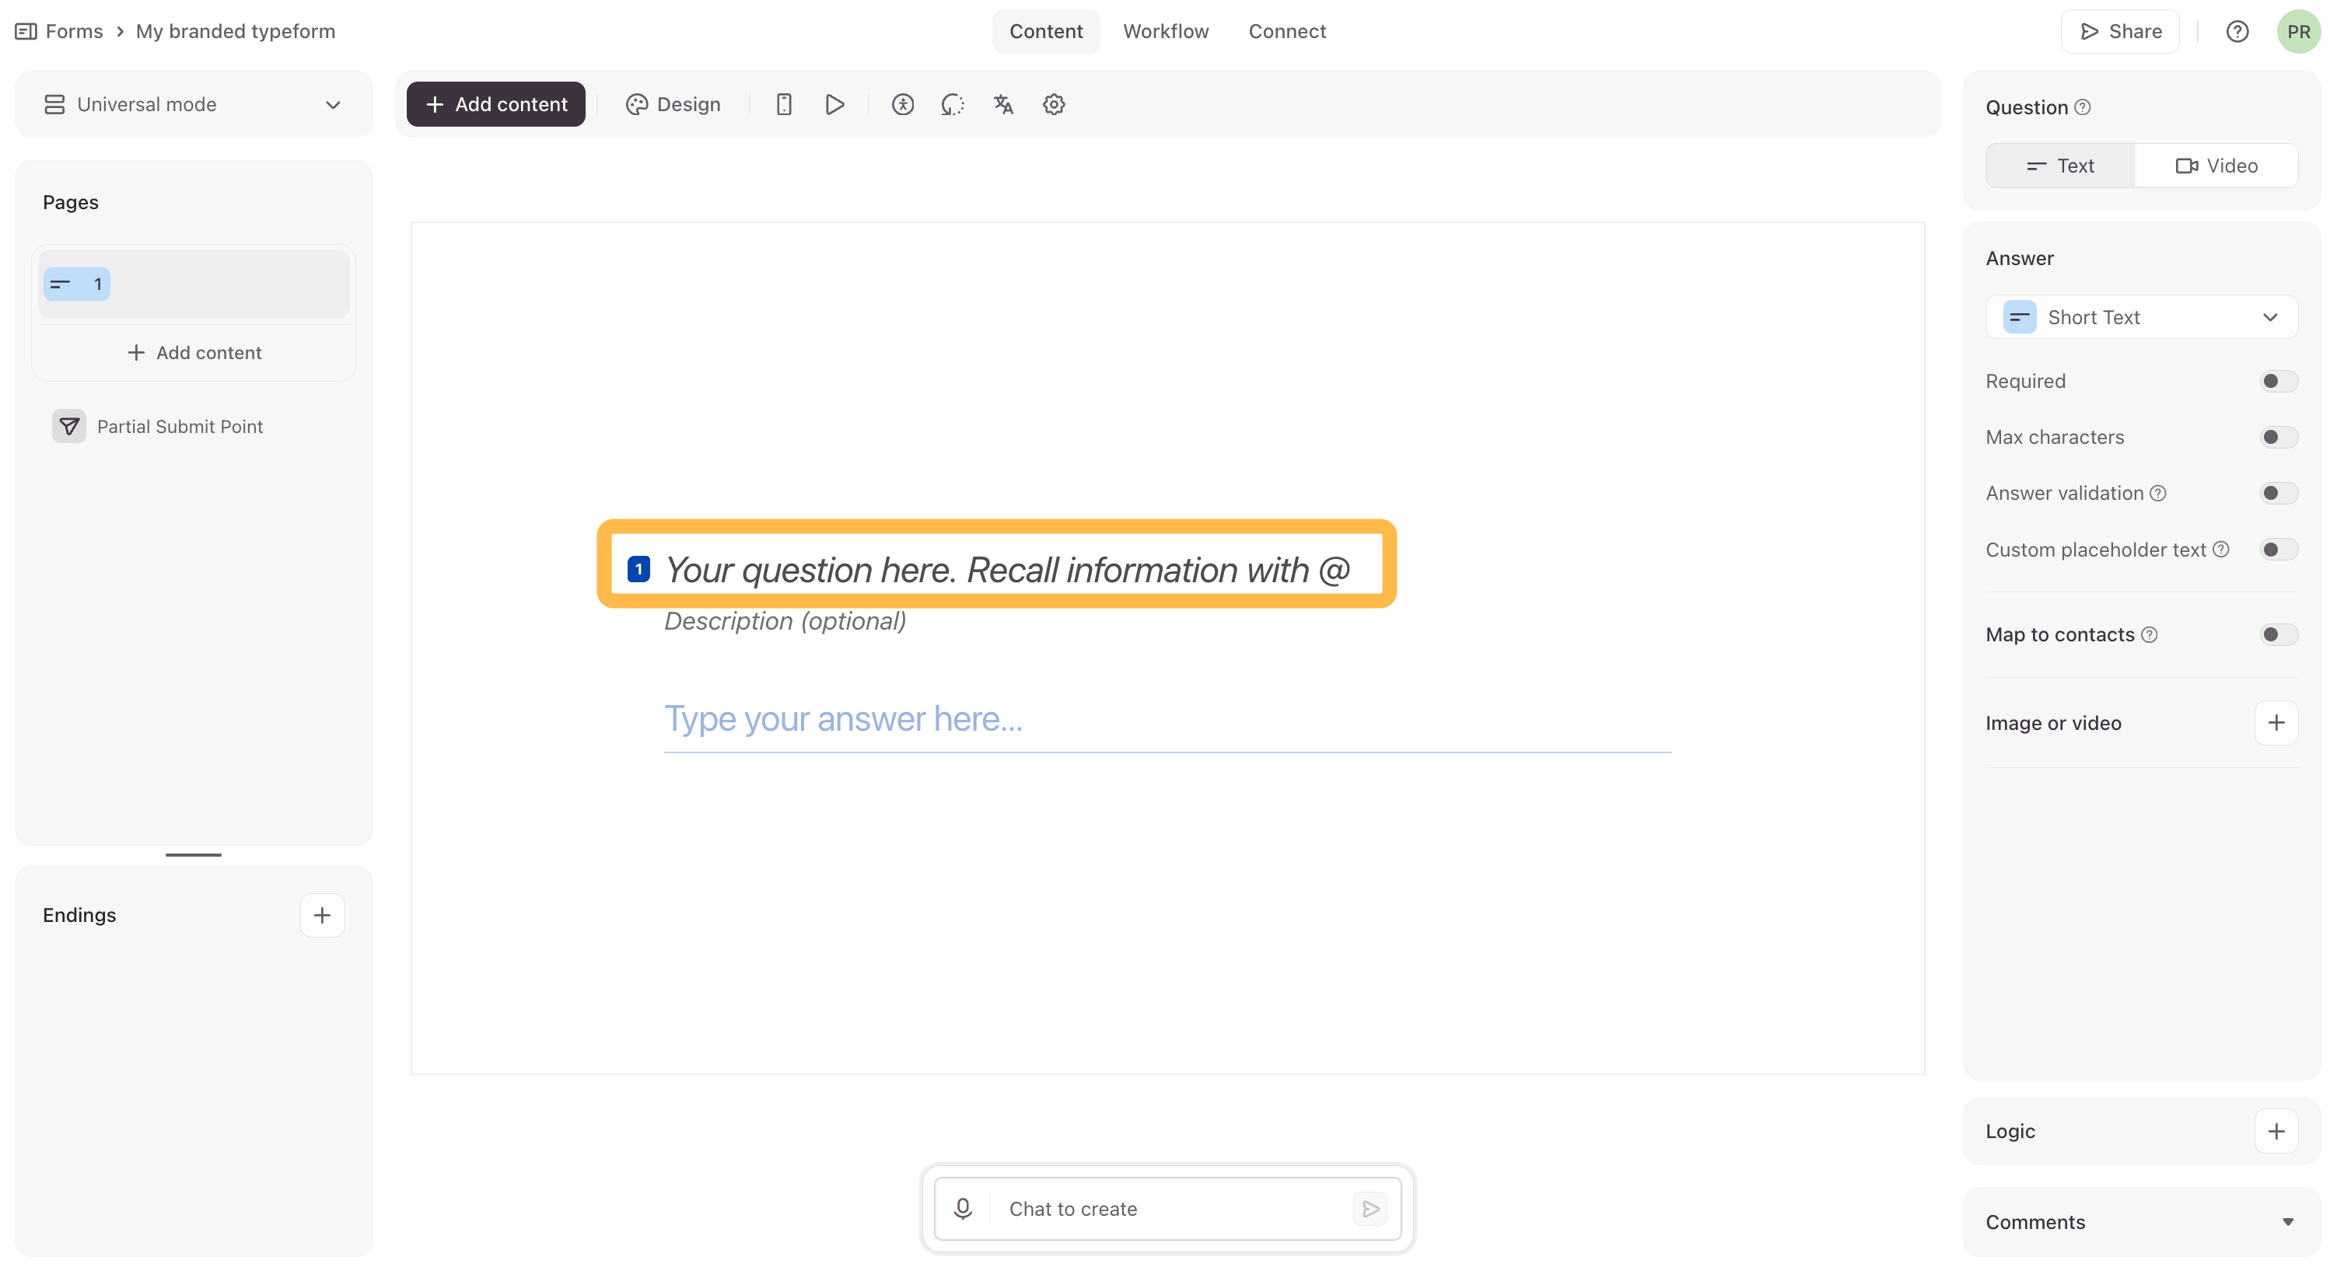
Task: Click the send arrow in chat box
Action: 1370,1209
